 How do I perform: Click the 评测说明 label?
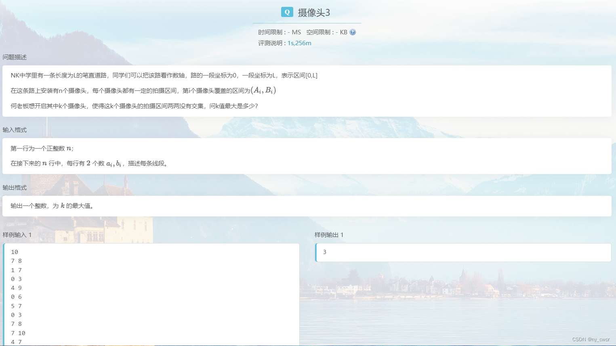point(270,43)
